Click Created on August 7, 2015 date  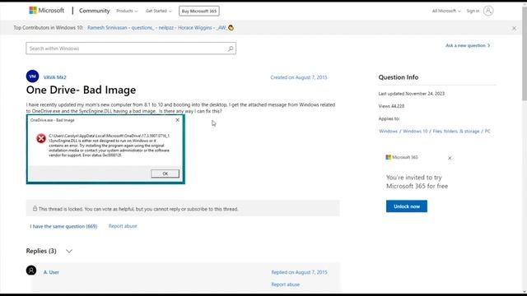298,77
